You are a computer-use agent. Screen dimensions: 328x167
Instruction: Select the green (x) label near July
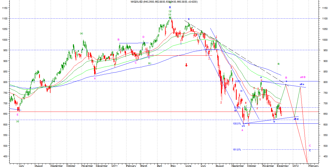tap(18, 121)
